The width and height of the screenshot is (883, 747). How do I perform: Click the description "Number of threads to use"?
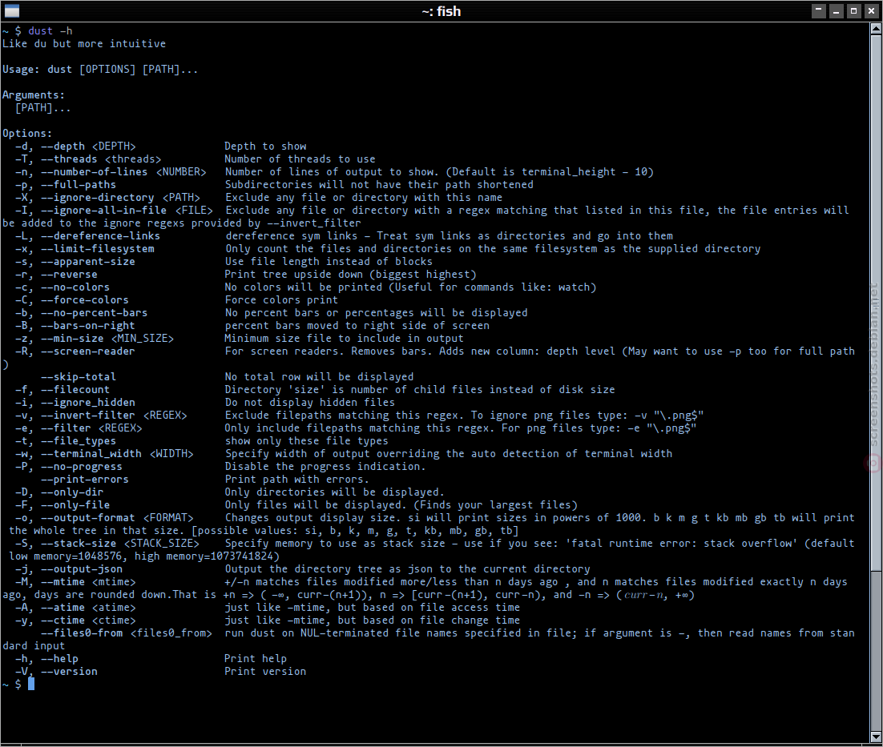[x=300, y=159]
